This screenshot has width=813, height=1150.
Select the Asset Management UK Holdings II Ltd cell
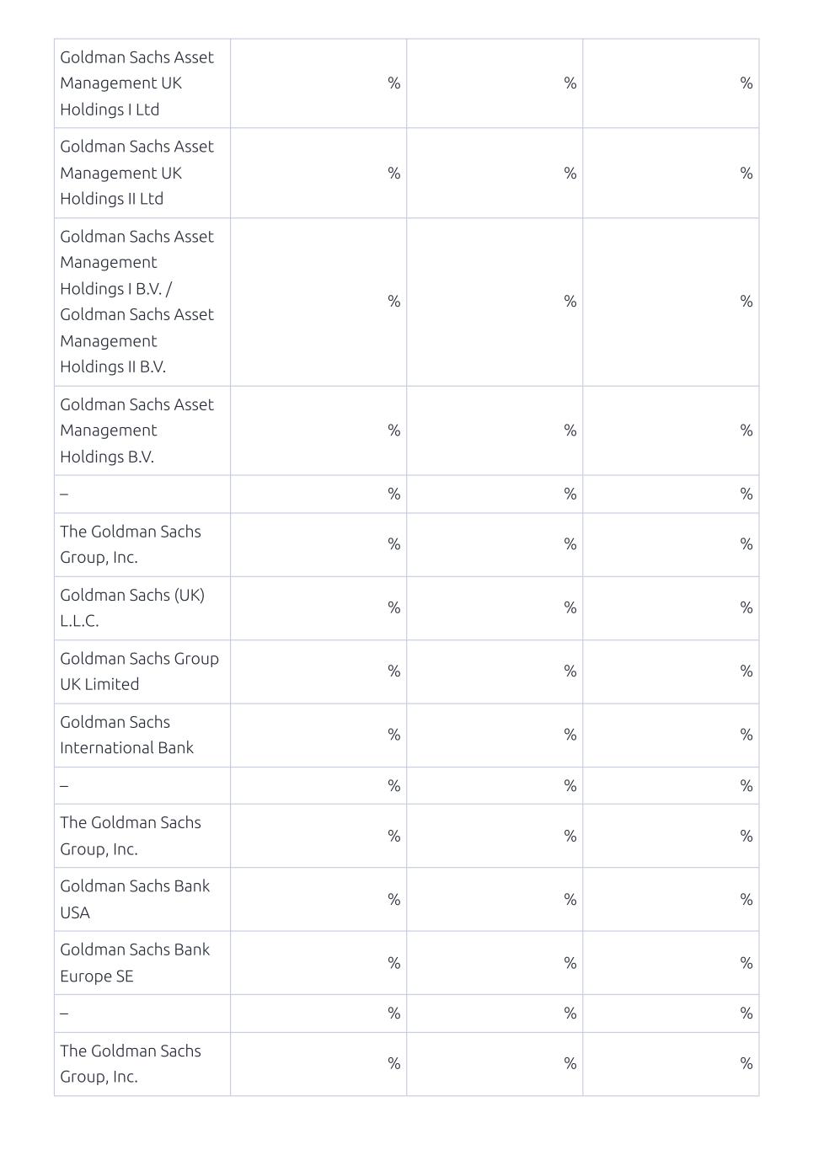click(x=142, y=173)
